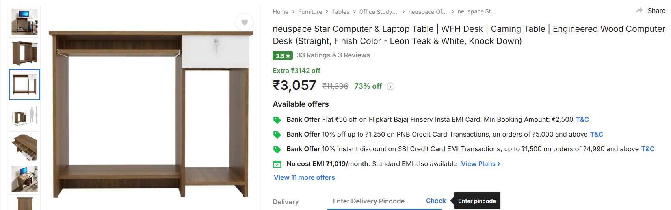Click SBI Credit Card offer tag icon
The image size is (671, 210).
coord(277,150)
